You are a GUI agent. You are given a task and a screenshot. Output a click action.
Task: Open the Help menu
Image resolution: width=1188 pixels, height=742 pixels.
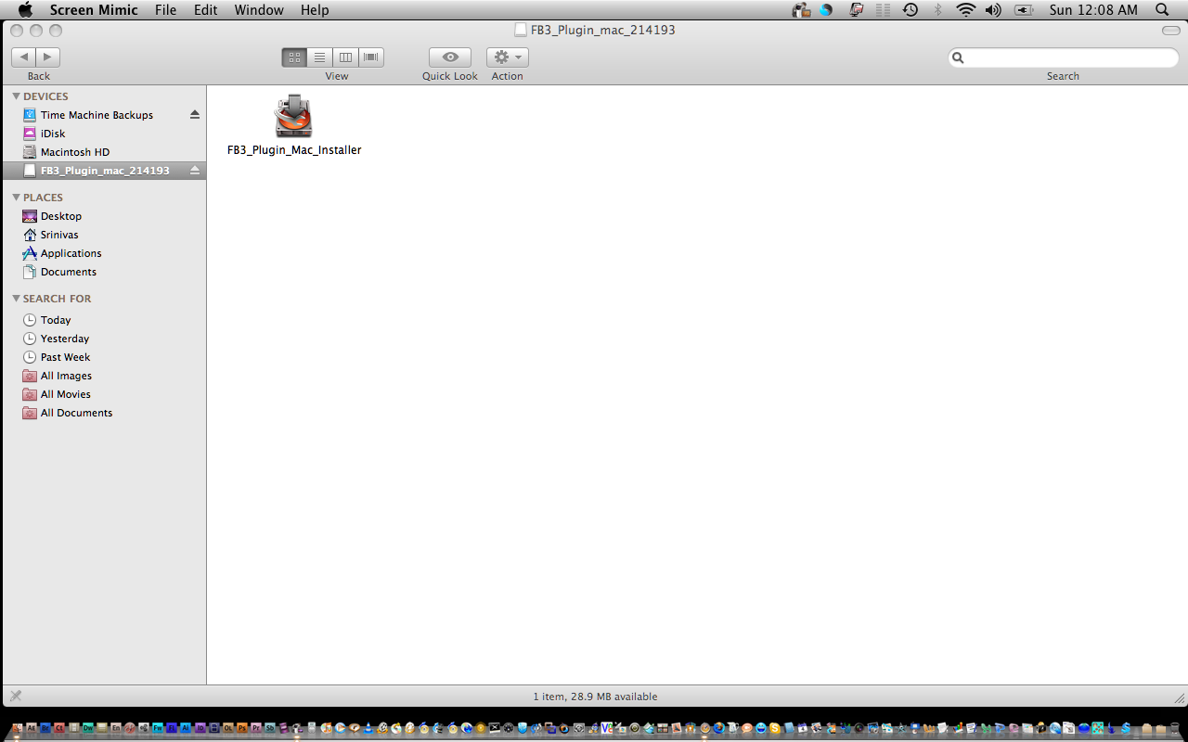tap(315, 10)
